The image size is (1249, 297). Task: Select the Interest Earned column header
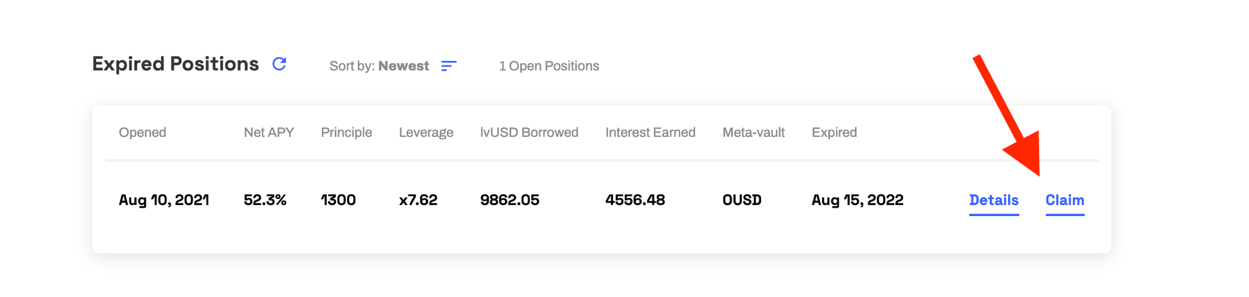coord(650,133)
